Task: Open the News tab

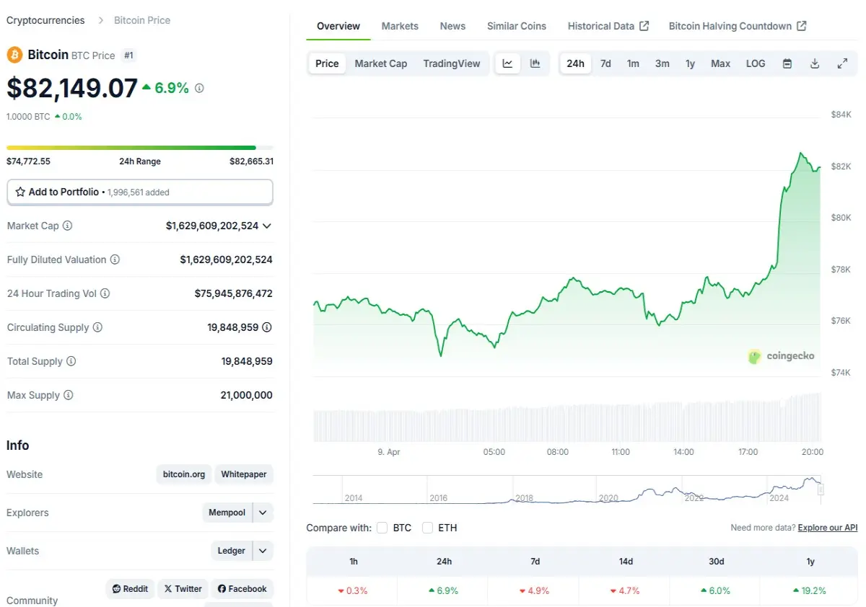Action: [x=452, y=26]
